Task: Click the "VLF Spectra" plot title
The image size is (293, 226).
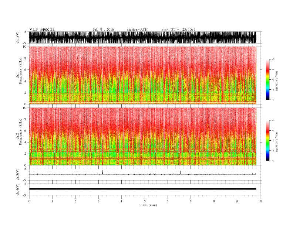Action: (42, 29)
